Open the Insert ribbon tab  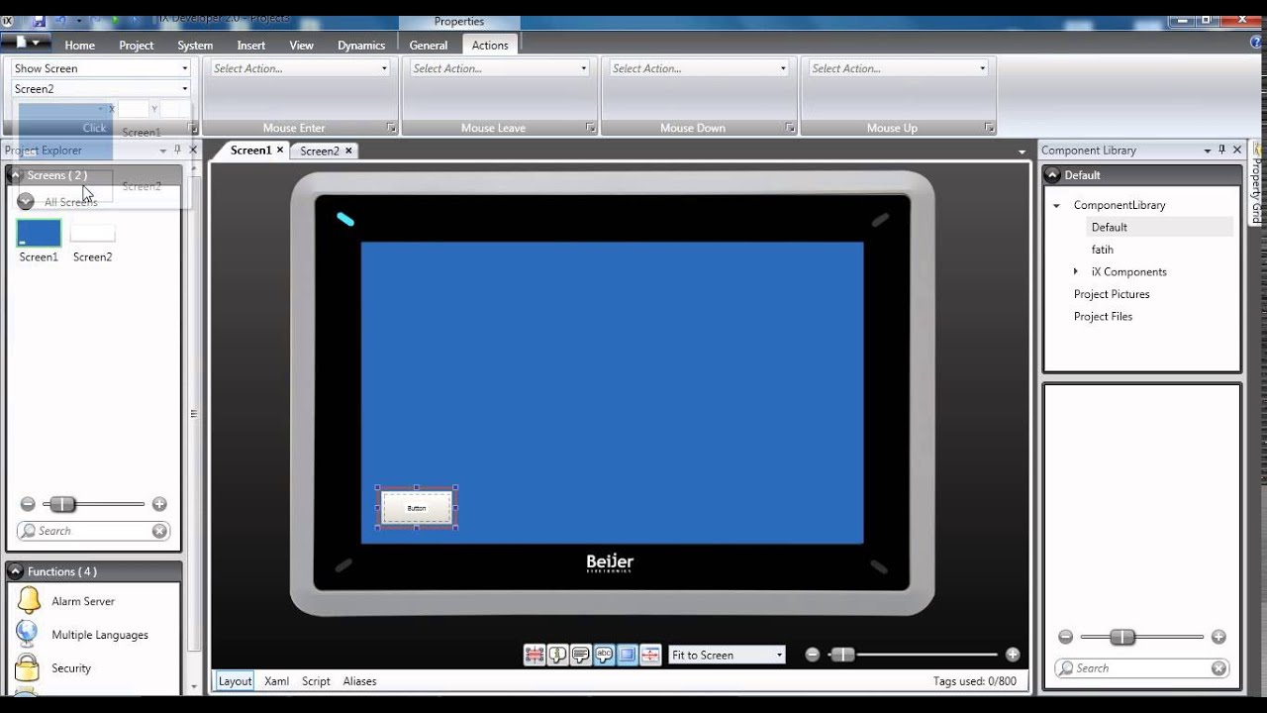pyautogui.click(x=250, y=45)
